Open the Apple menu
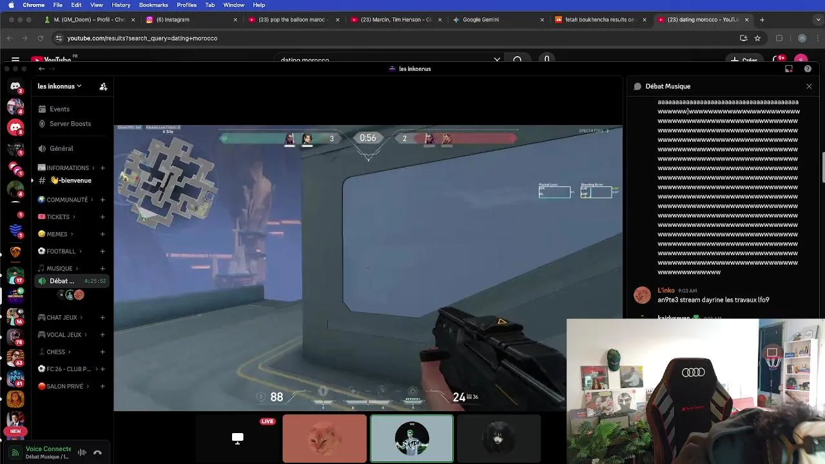 pos(11,5)
